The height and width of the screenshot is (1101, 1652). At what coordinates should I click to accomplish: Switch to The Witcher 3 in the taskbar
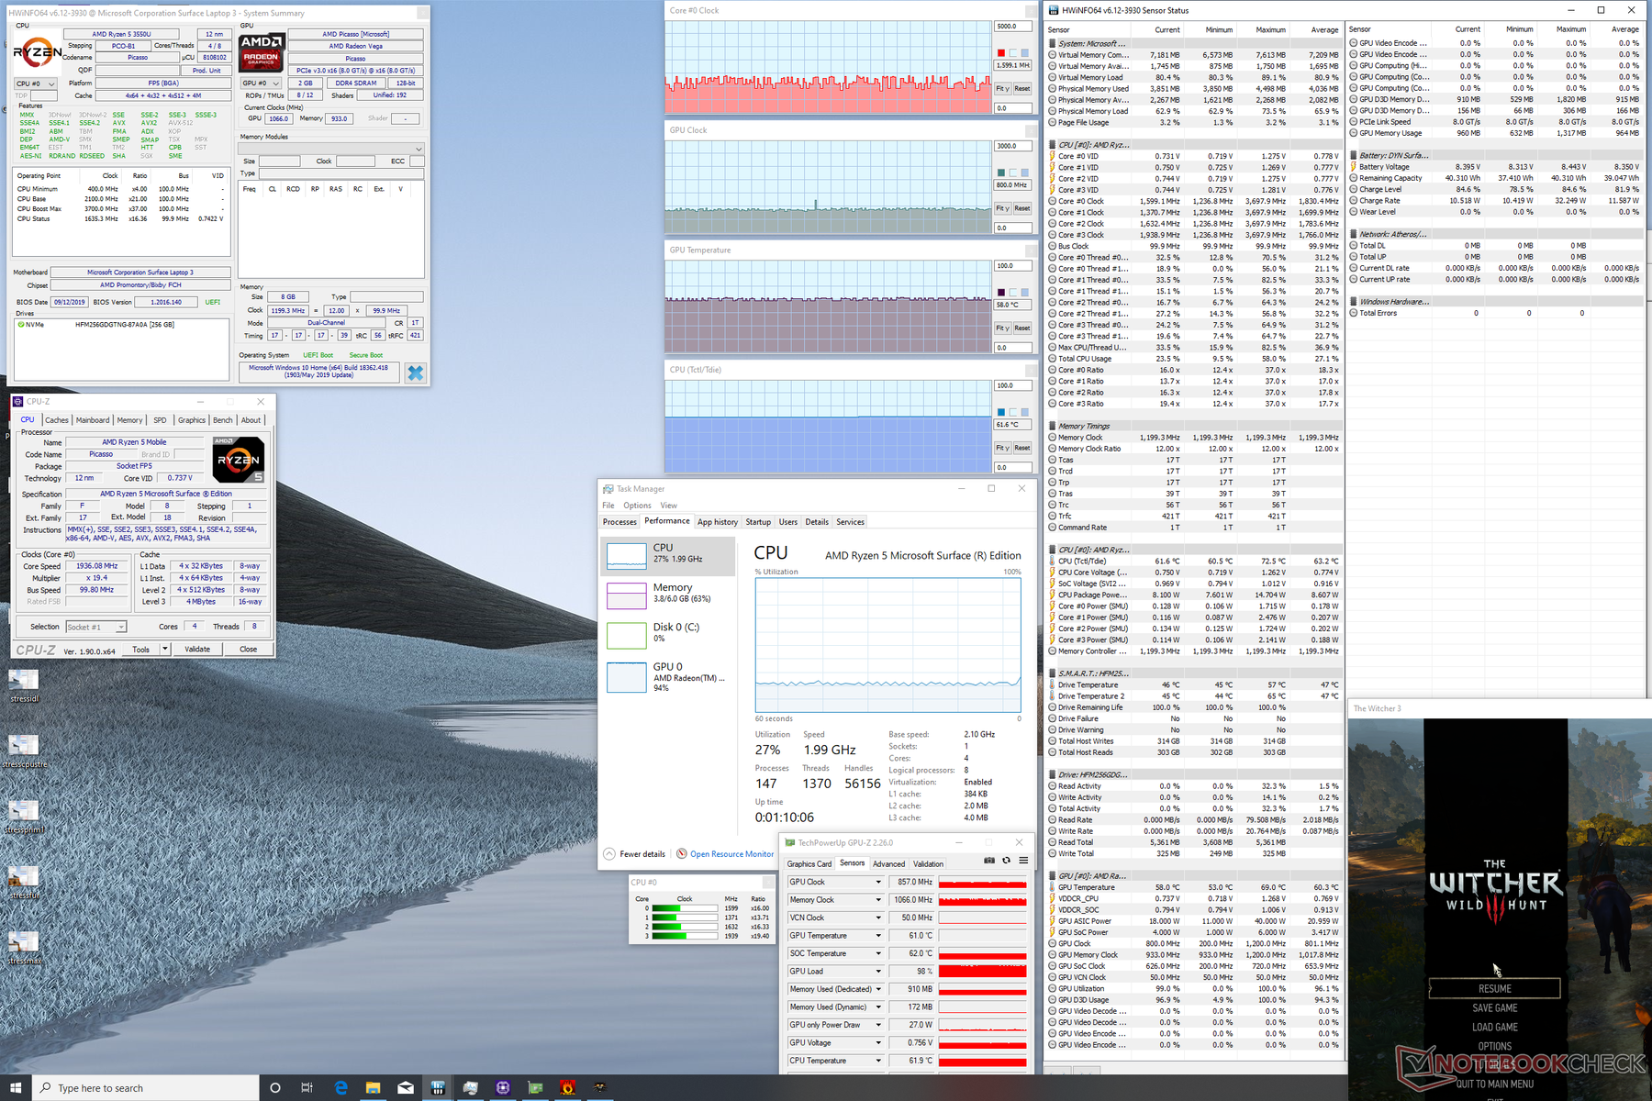click(600, 1088)
